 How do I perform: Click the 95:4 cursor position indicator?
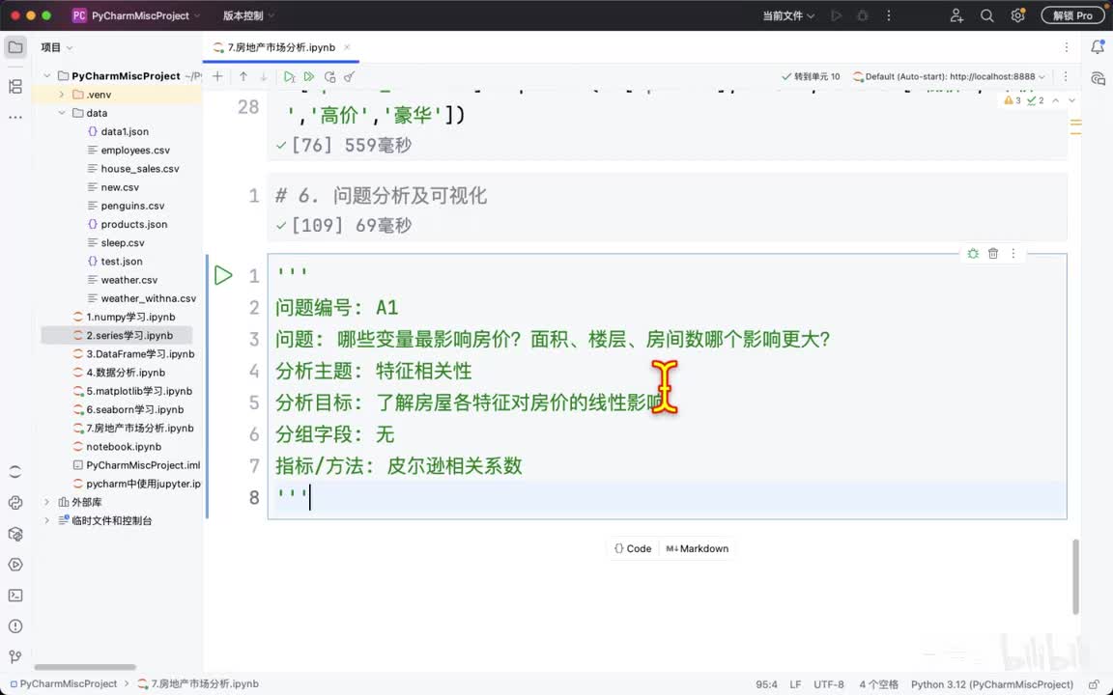pos(766,684)
